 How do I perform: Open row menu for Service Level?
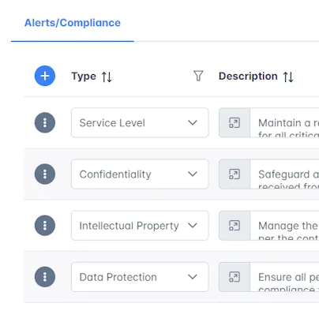click(45, 122)
